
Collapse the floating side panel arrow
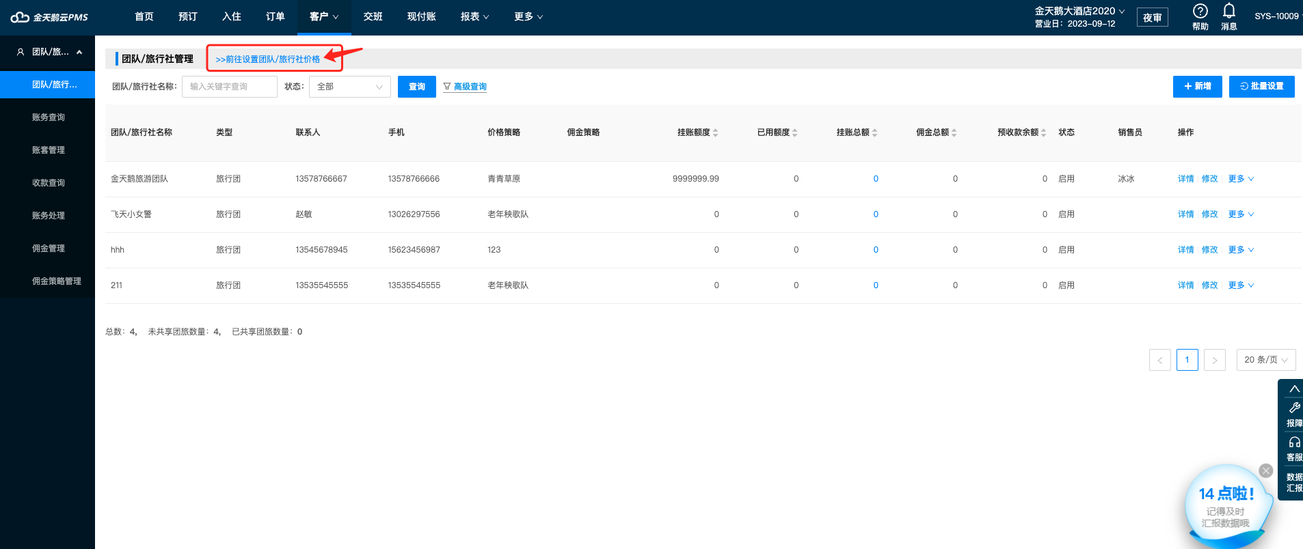point(1294,389)
